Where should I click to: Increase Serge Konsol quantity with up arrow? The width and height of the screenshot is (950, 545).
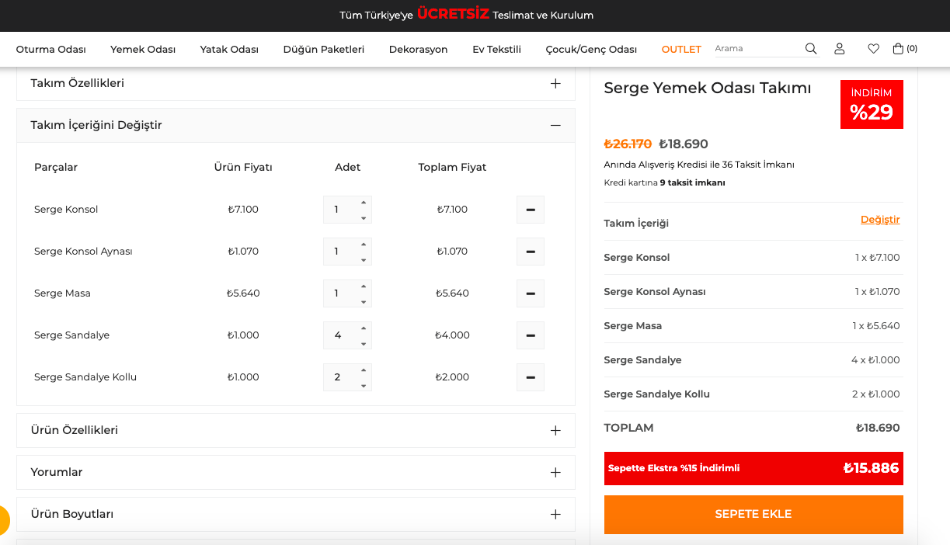(x=363, y=202)
